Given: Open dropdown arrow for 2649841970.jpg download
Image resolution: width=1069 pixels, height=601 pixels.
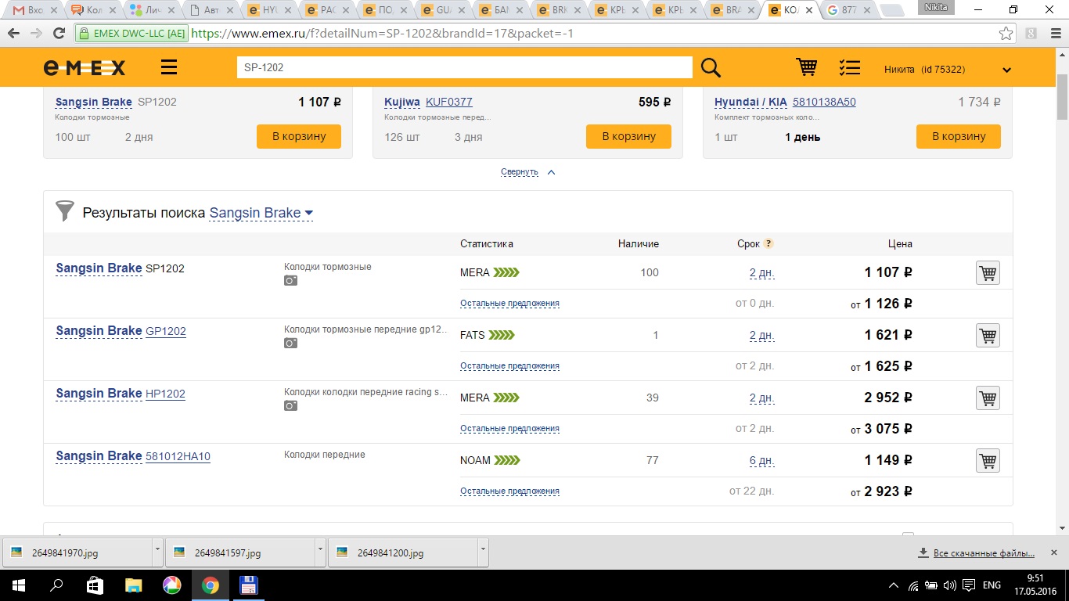Looking at the screenshot, I should [x=157, y=552].
